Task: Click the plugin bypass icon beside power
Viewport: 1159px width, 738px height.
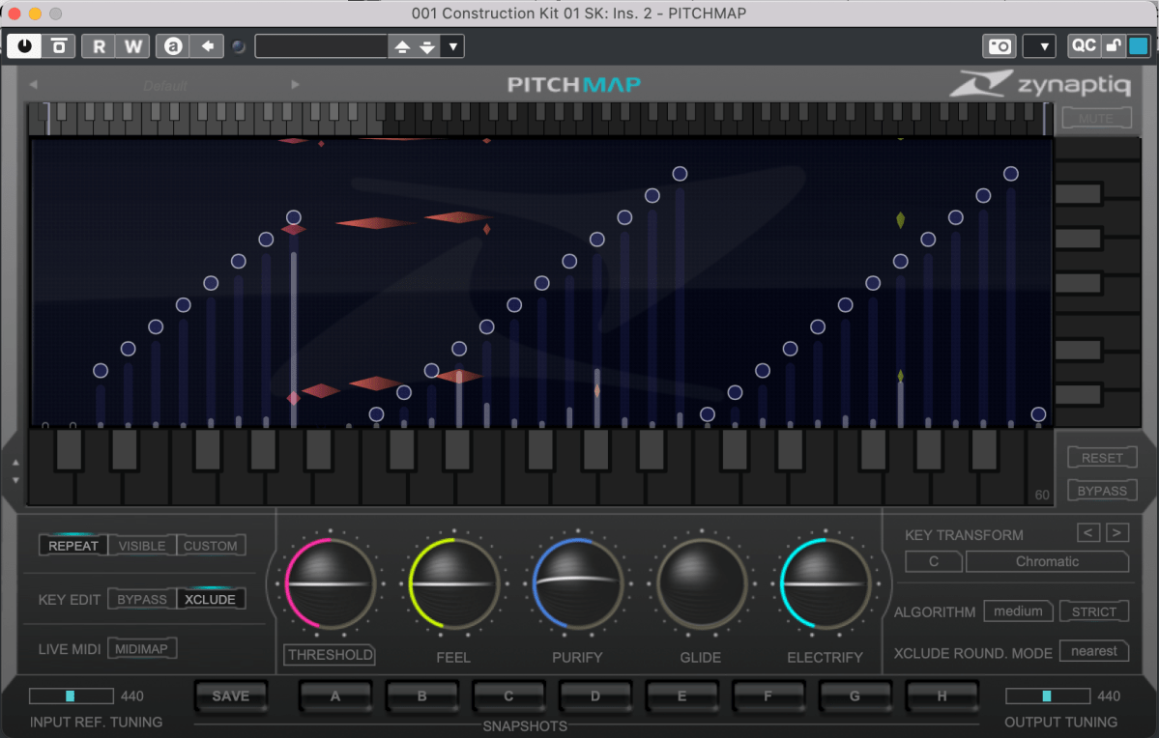Action: 59,45
